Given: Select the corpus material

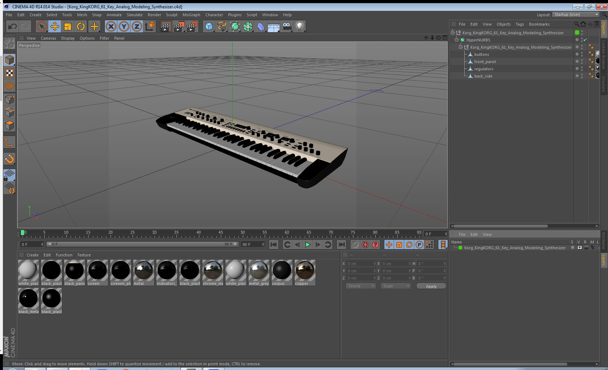Looking at the screenshot, I should 282,273.
